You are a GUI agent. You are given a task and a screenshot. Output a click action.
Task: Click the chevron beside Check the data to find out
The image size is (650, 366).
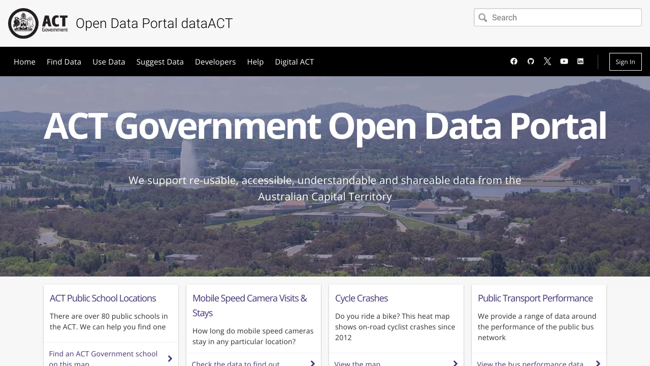[313, 363]
